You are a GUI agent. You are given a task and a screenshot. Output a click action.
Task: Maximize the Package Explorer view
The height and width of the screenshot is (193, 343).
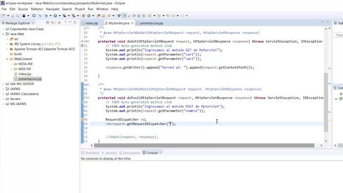point(75,23)
